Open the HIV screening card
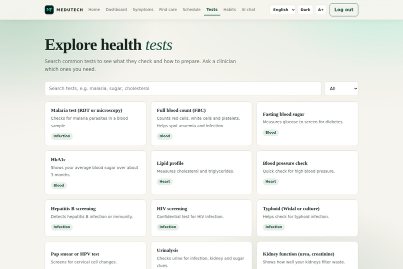This screenshot has width=403, height=269. 201,218
